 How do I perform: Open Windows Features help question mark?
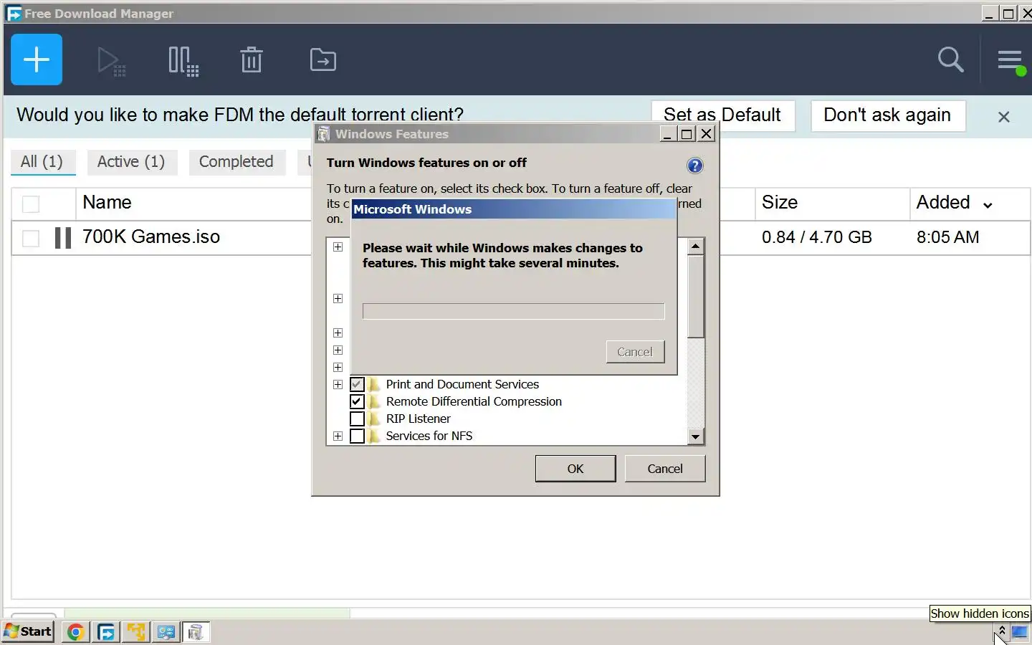694,166
